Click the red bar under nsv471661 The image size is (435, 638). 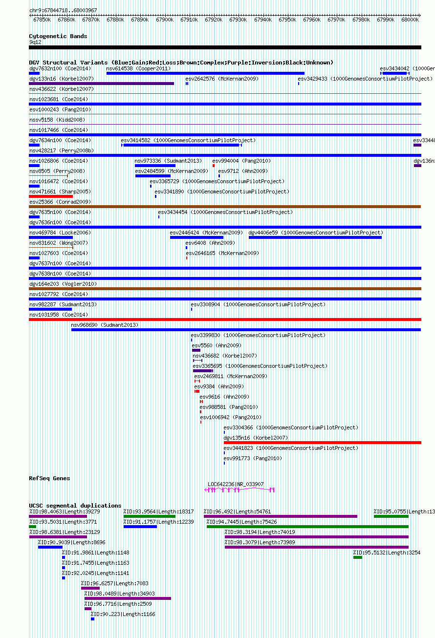point(51,196)
